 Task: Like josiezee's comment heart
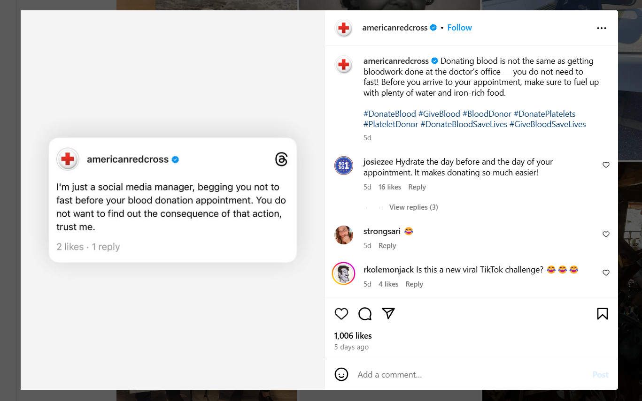[606, 165]
